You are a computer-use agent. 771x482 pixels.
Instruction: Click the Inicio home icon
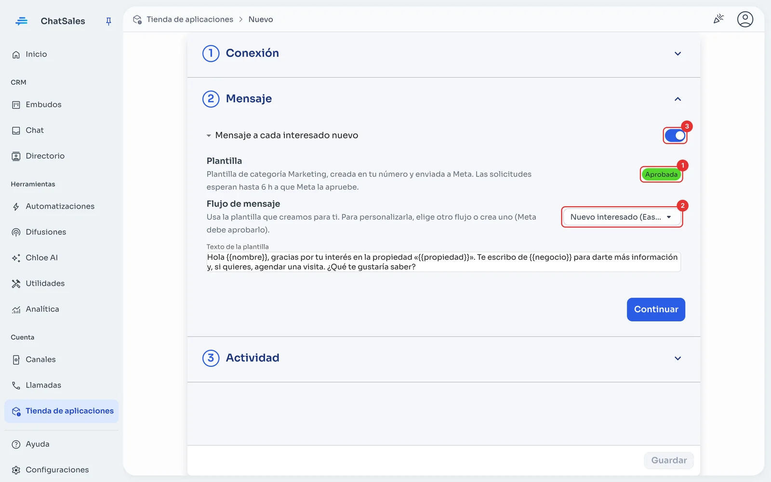click(16, 54)
